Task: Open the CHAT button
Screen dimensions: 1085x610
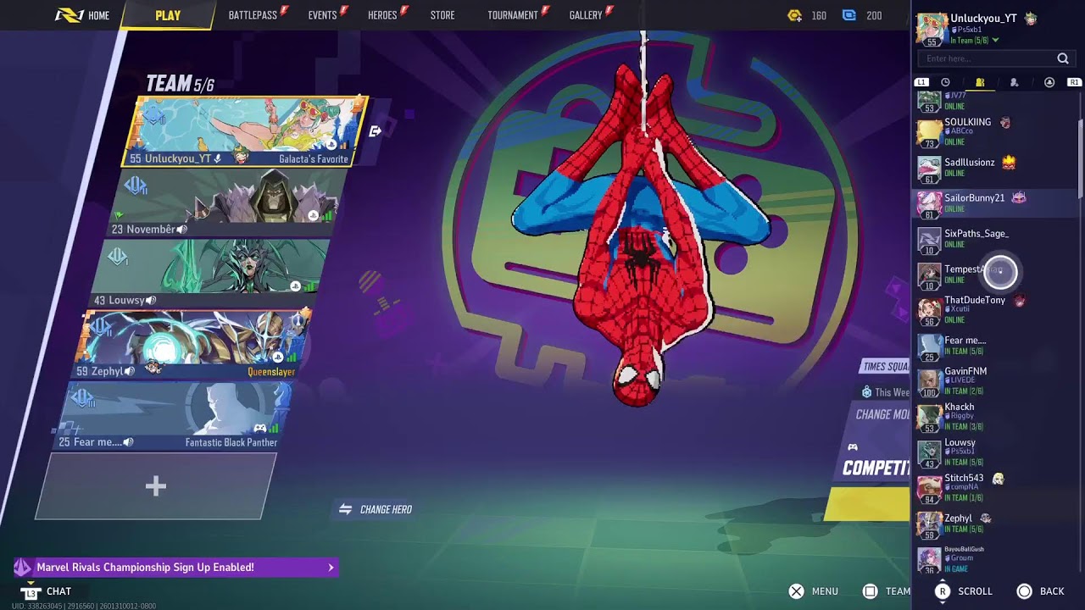Action: click(47, 591)
